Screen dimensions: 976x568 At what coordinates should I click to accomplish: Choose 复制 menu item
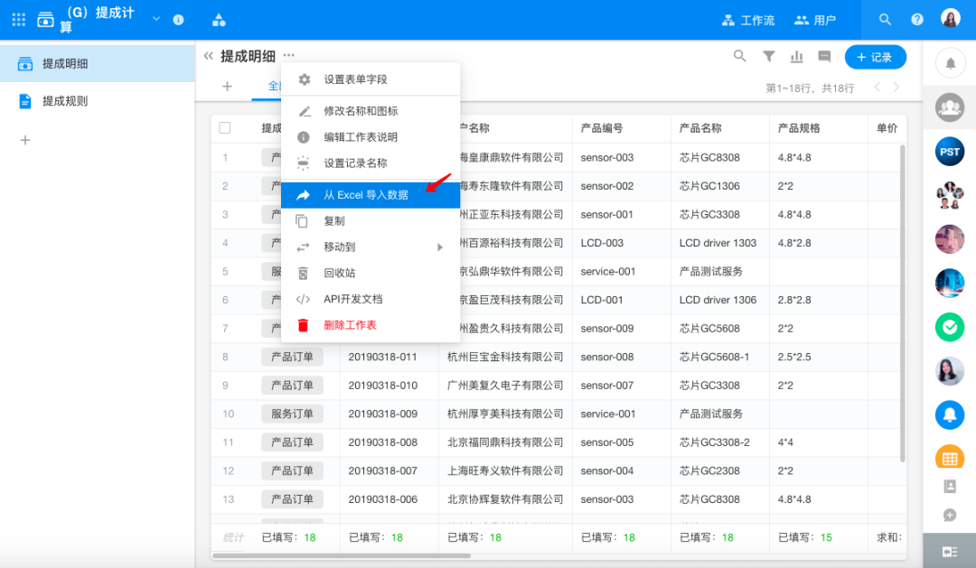pyautogui.click(x=371, y=221)
